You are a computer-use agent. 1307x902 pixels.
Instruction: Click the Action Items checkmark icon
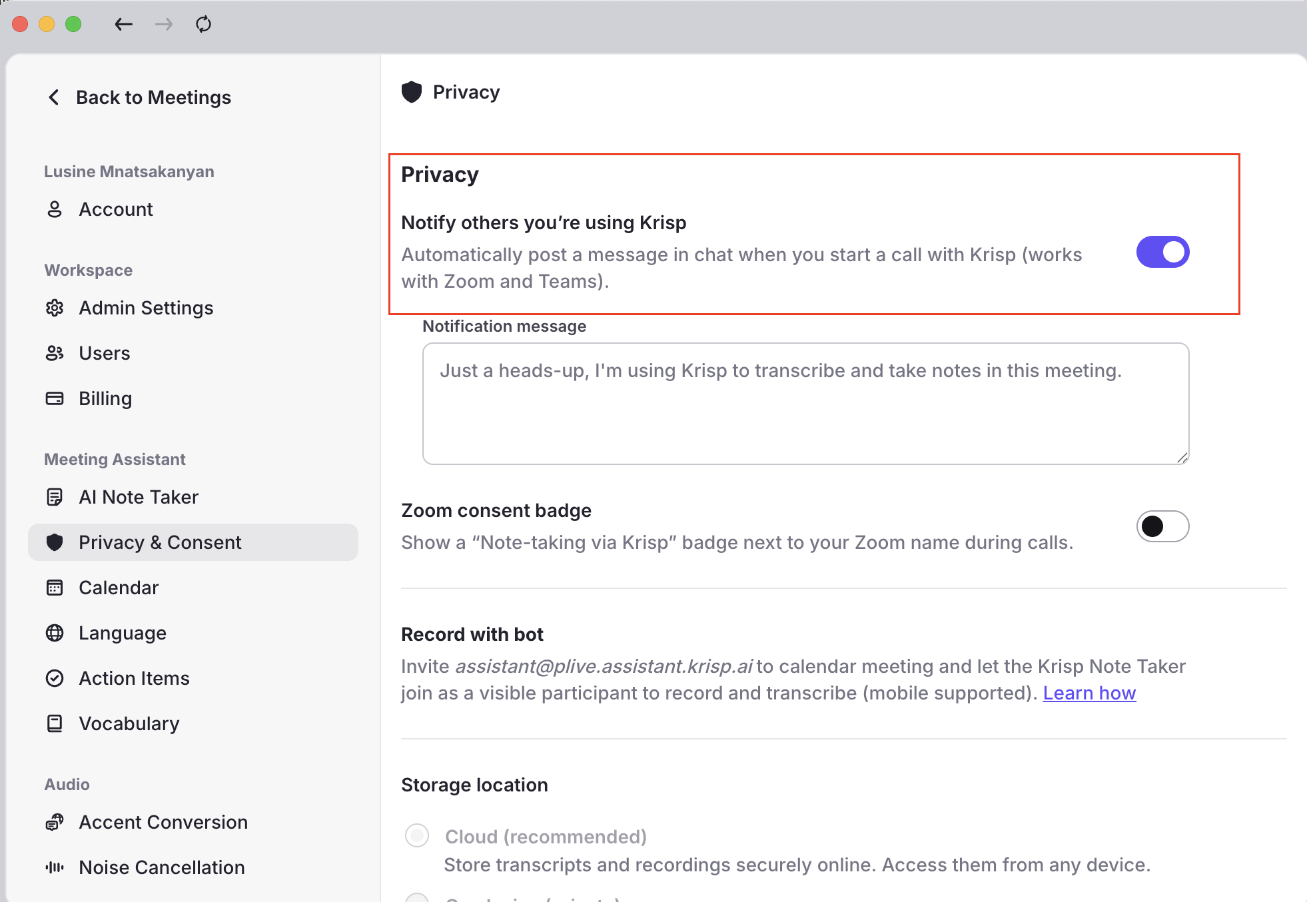[x=55, y=678]
